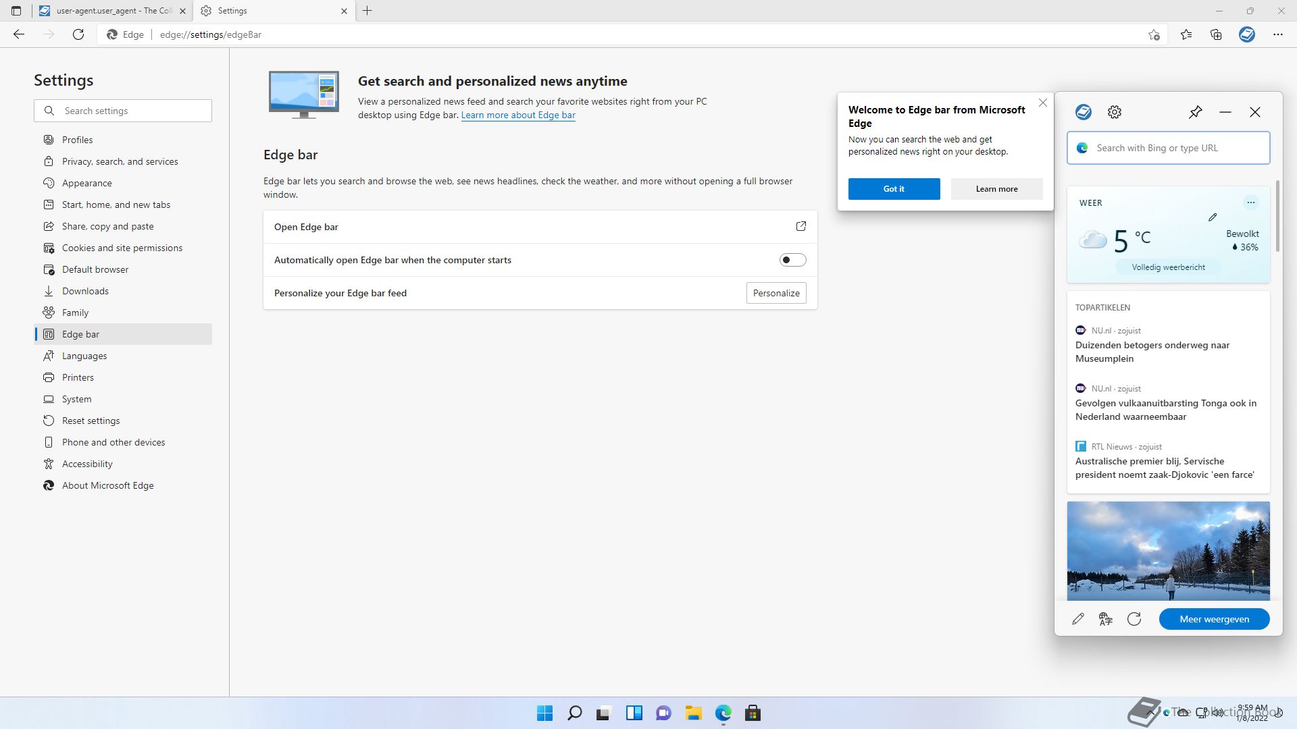The height and width of the screenshot is (729, 1297).
Task: Open System settings section
Action: (x=123, y=399)
